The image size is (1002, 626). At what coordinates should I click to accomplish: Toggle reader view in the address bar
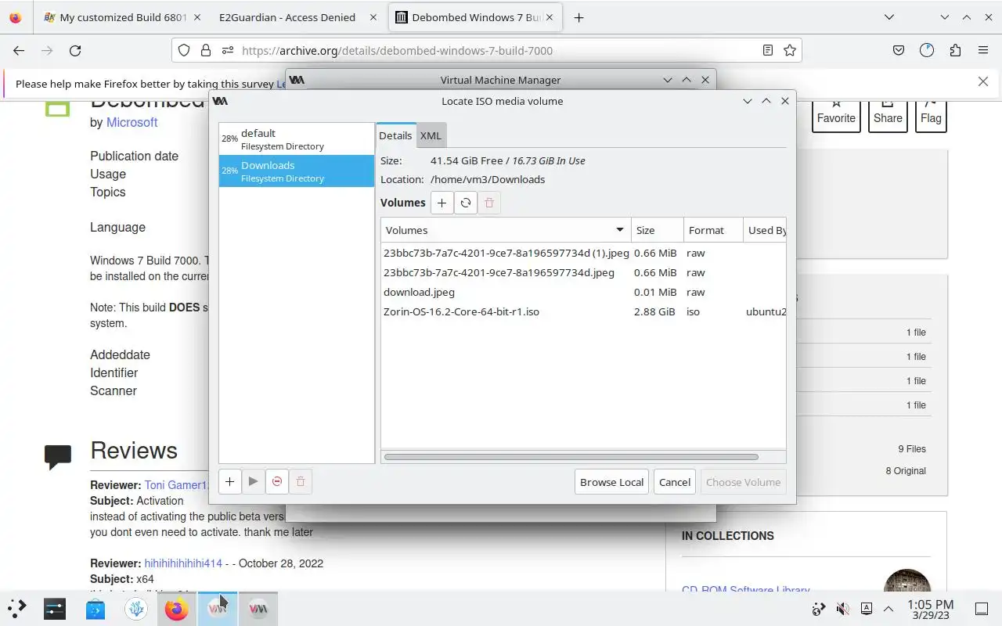(768, 50)
